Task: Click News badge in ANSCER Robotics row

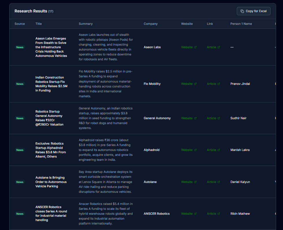Action: click(x=20, y=214)
